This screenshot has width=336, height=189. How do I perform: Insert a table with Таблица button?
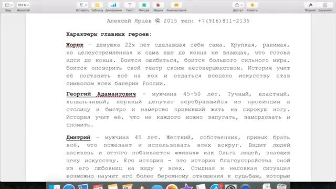97,5
